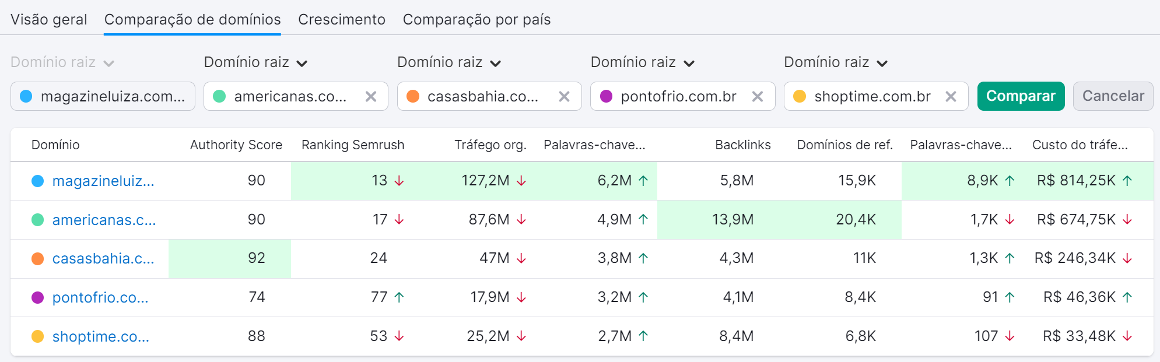Remove americanas.com.br from the comparison
Image resolution: width=1160 pixels, height=362 pixels.
pos(370,97)
